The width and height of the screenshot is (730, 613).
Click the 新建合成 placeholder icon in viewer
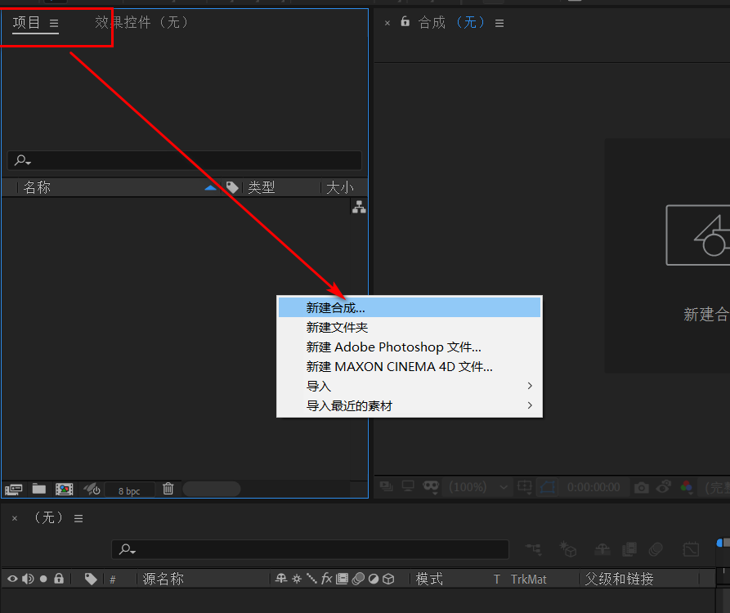[698, 235]
